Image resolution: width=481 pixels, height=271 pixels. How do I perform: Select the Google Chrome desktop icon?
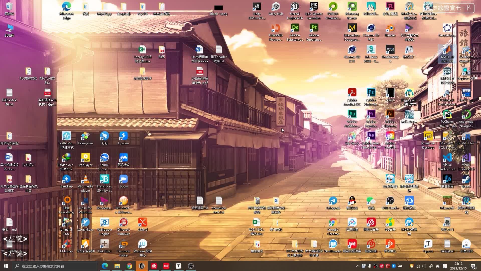[333, 227]
